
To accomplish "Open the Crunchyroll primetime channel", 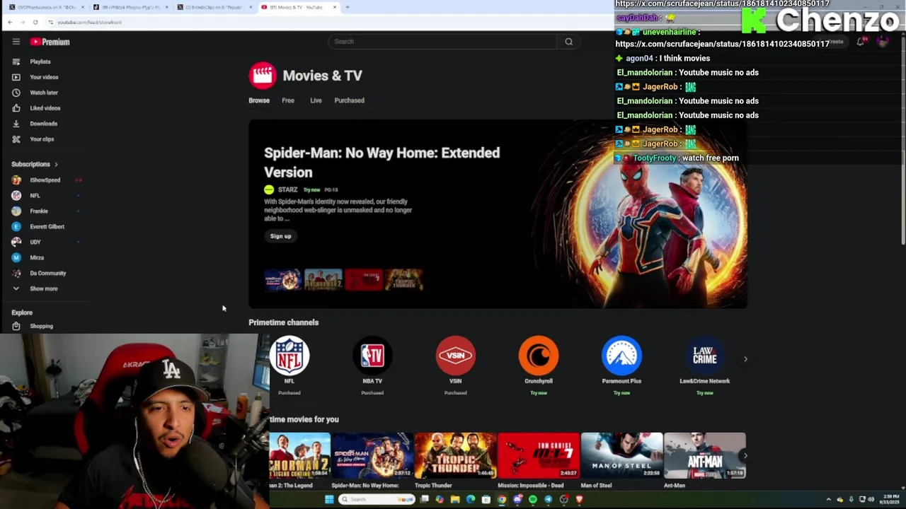I will [x=539, y=356].
